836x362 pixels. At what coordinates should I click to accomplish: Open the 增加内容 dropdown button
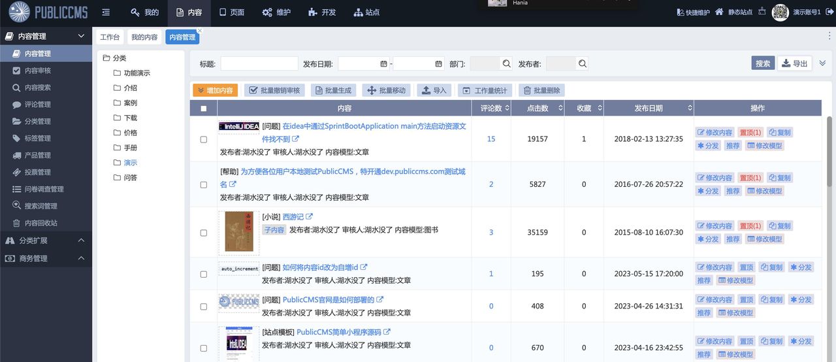(x=216, y=90)
